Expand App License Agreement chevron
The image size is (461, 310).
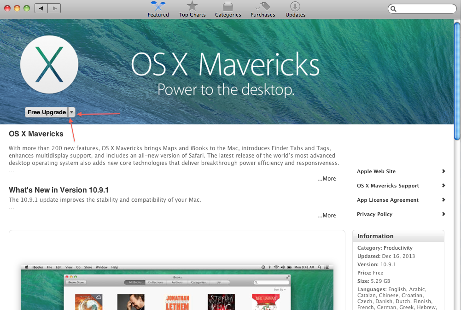pos(443,200)
